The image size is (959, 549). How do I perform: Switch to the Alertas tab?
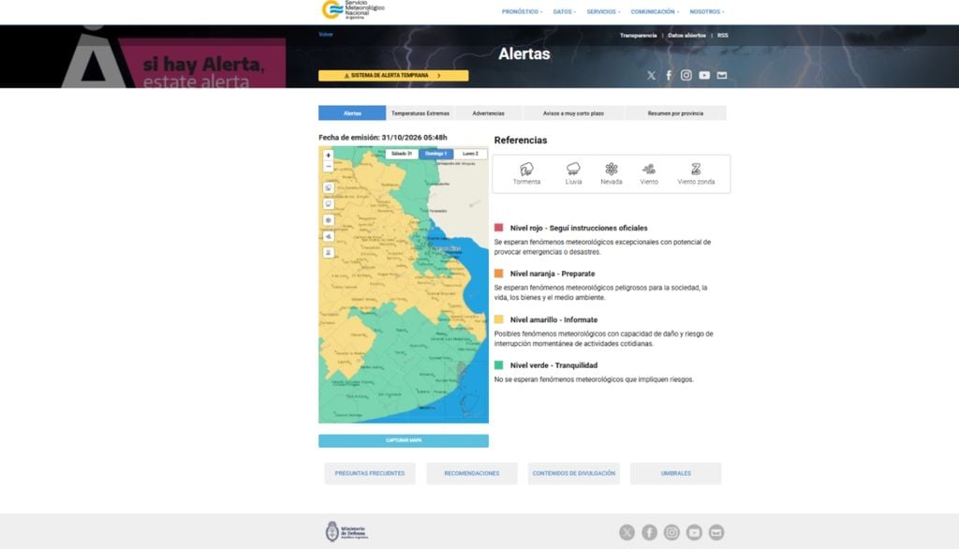pos(352,113)
